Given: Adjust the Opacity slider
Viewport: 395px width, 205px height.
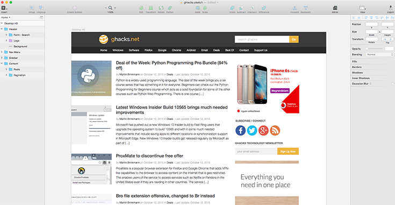Looking at the screenshot, I should (375, 48).
